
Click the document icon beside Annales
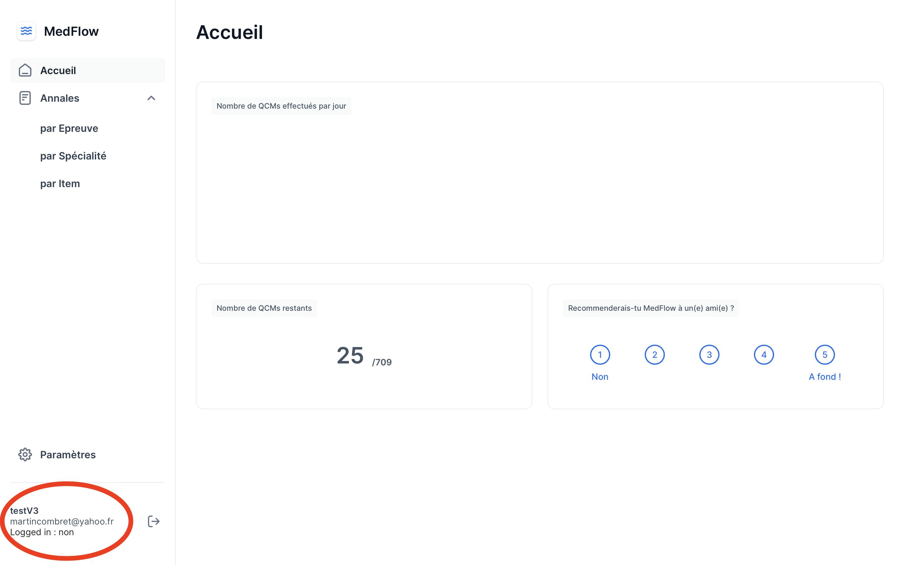point(25,98)
